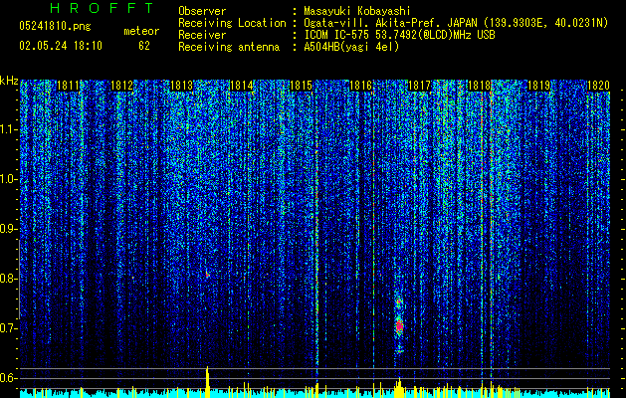626x398 pixels.
Task: Click the 1.1 kHz axis tick label
Action: (x=9, y=129)
